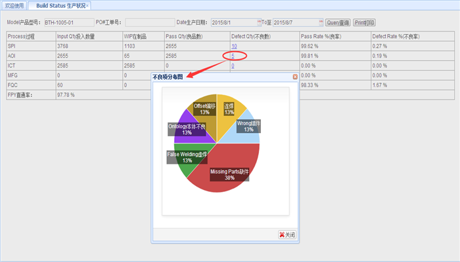The image size is (460, 262).
Task: Click the FPY直通率 label cell
Action: click(31, 95)
